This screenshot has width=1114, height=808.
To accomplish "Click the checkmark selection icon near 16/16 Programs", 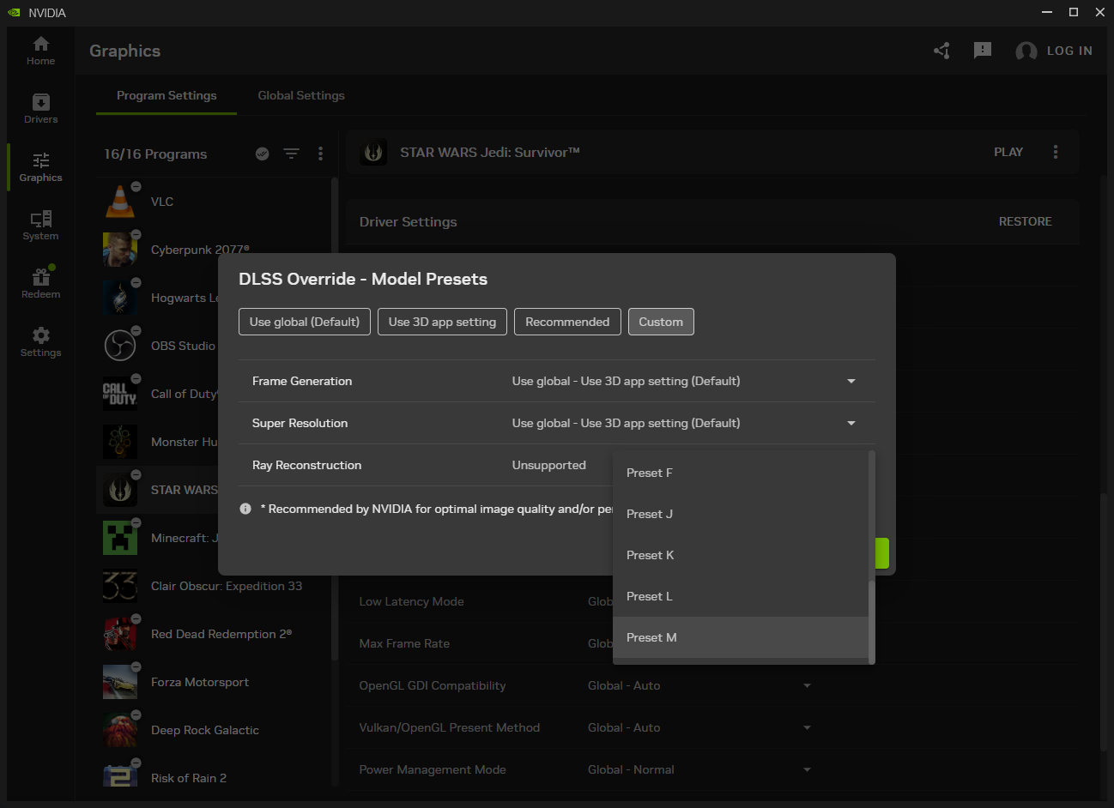I will [262, 154].
